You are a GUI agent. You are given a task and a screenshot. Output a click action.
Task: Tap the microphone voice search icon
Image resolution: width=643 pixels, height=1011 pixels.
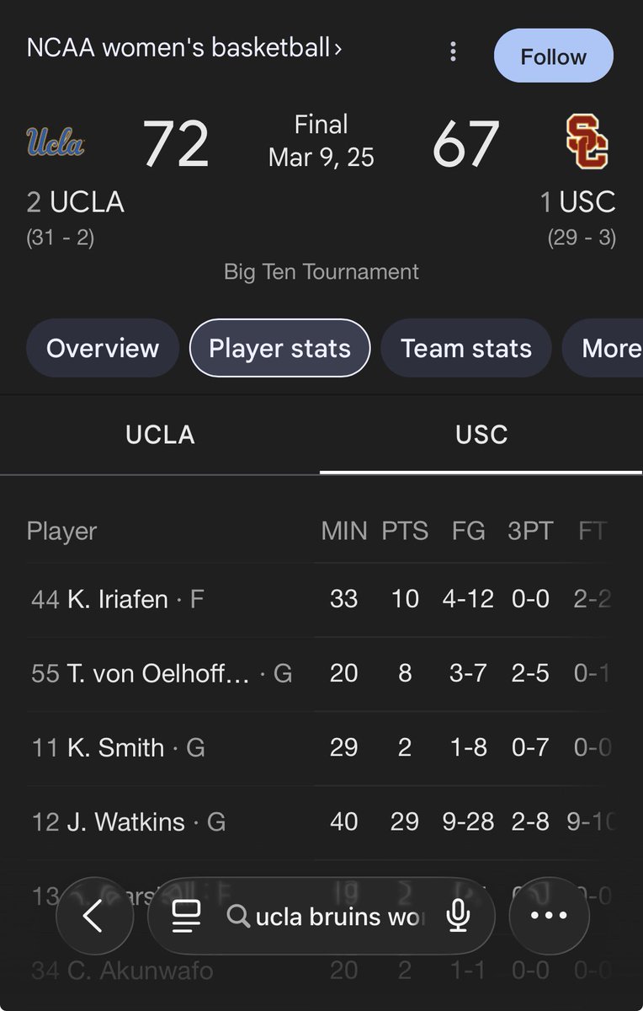(458, 917)
